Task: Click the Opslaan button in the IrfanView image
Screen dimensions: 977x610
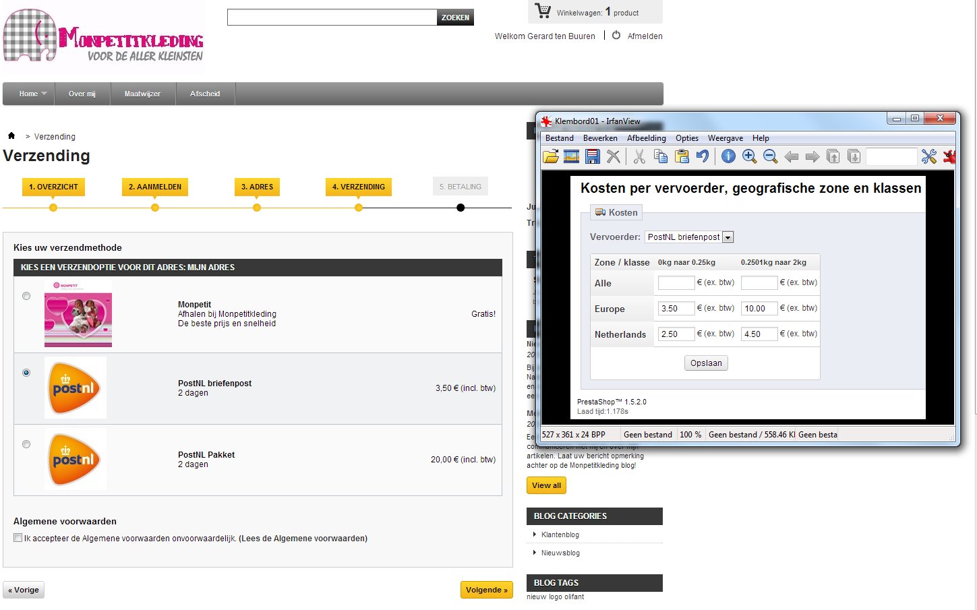Action: point(706,363)
